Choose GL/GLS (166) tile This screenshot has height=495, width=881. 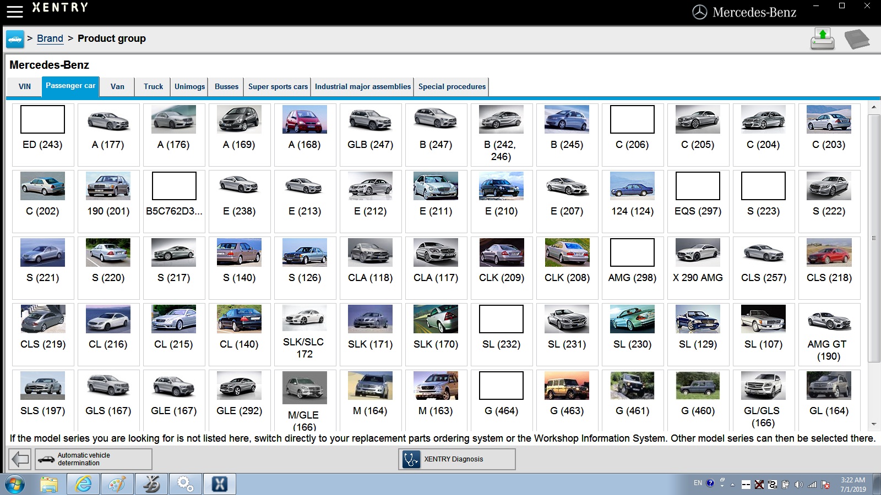(x=764, y=400)
